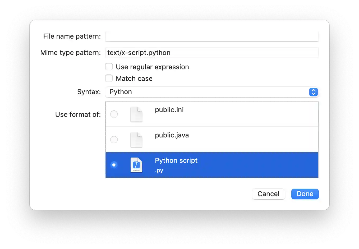Viewport: 359px width, 249px height.
Task: Click the File name pattern input field
Action: tap(211, 36)
